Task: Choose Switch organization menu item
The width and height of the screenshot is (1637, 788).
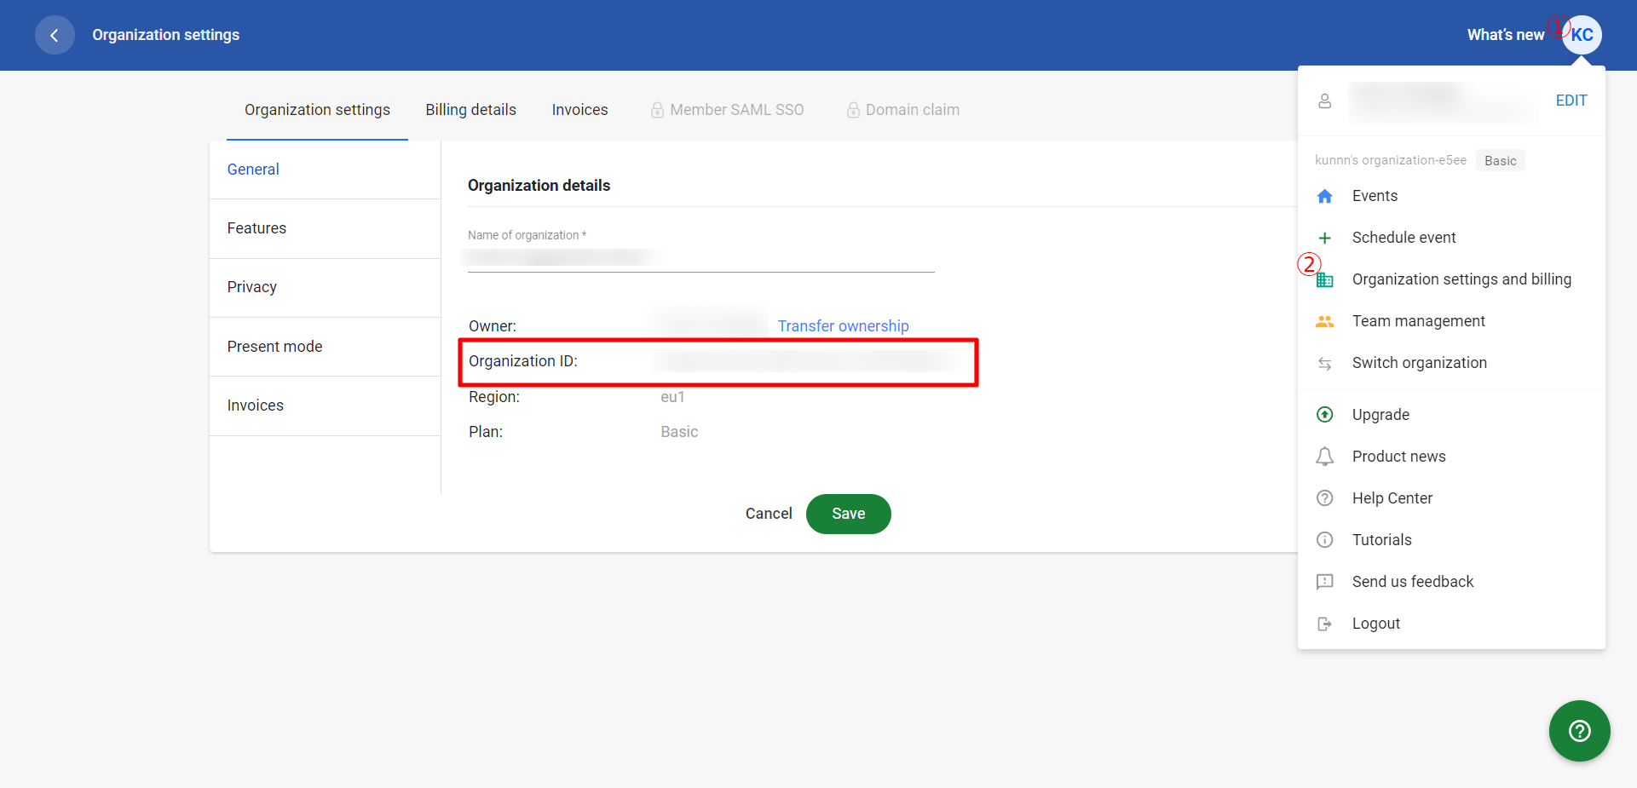Action: (1451, 363)
